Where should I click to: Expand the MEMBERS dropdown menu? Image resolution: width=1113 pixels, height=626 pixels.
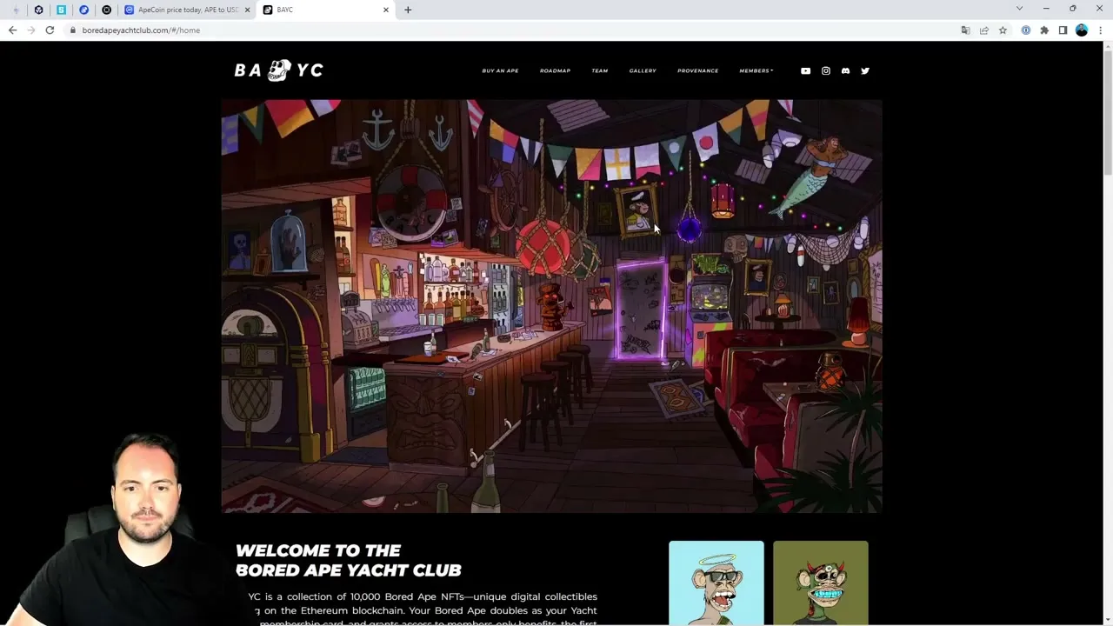pyautogui.click(x=755, y=70)
